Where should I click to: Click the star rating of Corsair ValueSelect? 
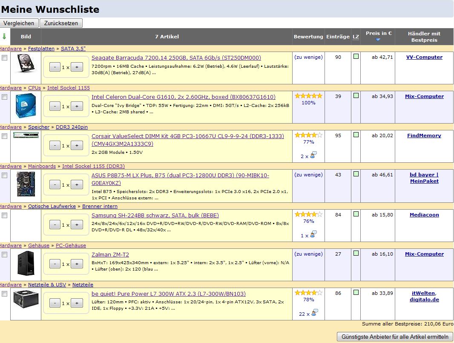(308, 135)
